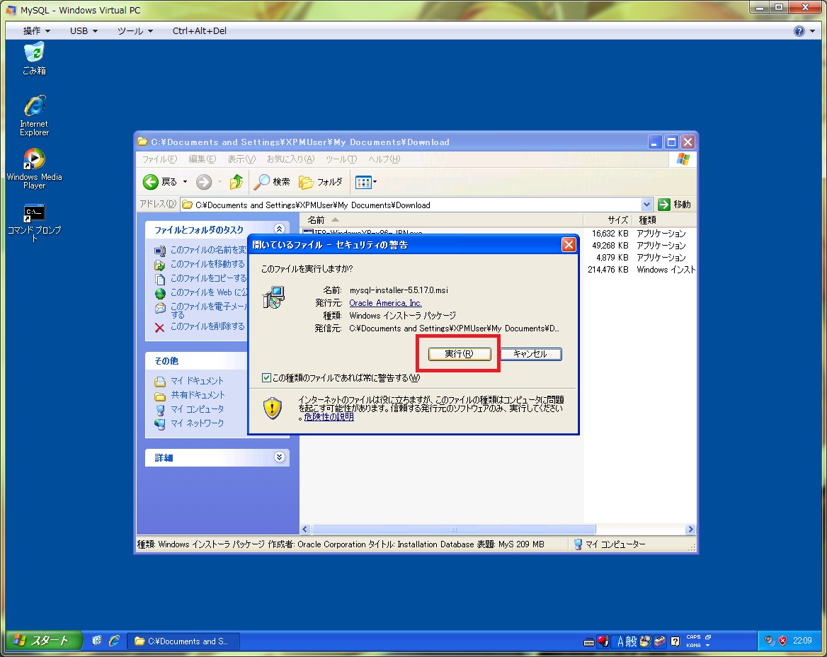This screenshot has height=657, width=827.
Task: Open the Virtual PC Tools menu
Action: tap(135, 31)
